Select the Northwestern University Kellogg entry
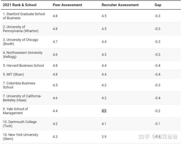This screenshot has width=182, height=144. [x=22, y=54]
